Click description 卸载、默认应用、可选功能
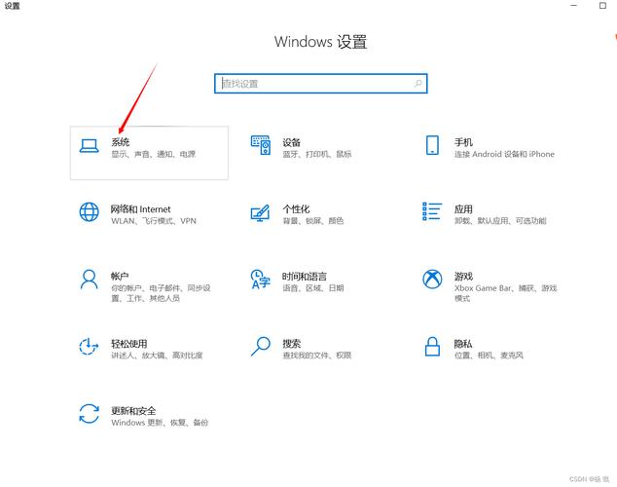This screenshot has height=487, width=617. coord(500,221)
